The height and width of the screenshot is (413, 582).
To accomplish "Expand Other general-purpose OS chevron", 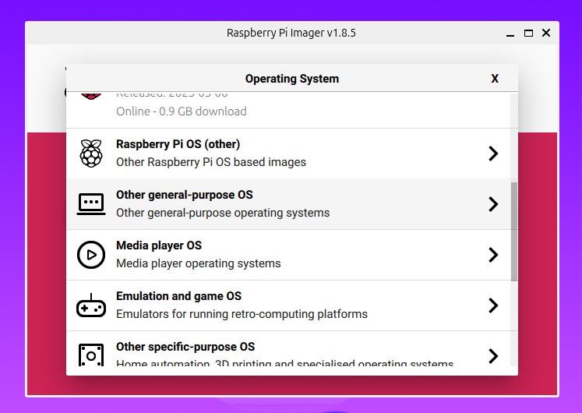I will (x=493, y=204).
